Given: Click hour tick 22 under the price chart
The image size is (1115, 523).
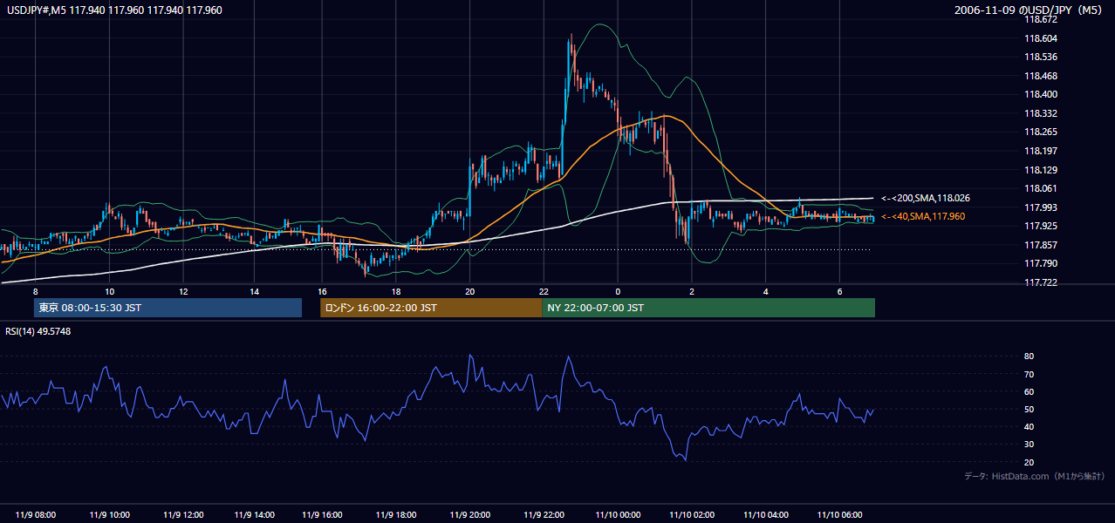Looking at the screenshot, I should point(544,291).
